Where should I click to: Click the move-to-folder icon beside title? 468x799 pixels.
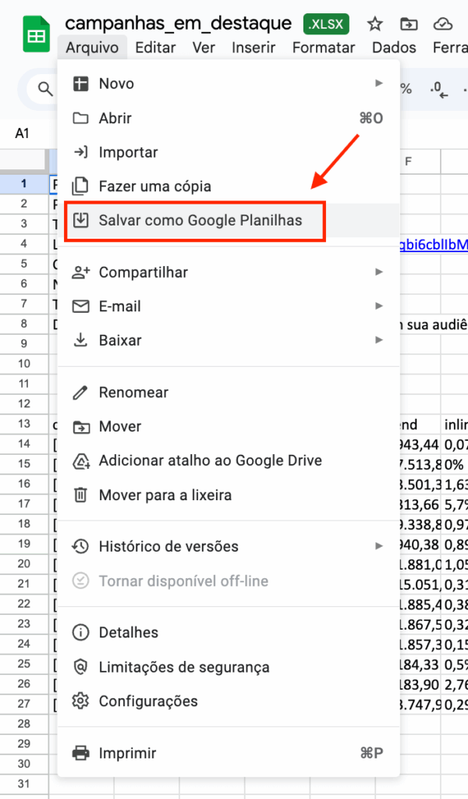pos(408,23)
